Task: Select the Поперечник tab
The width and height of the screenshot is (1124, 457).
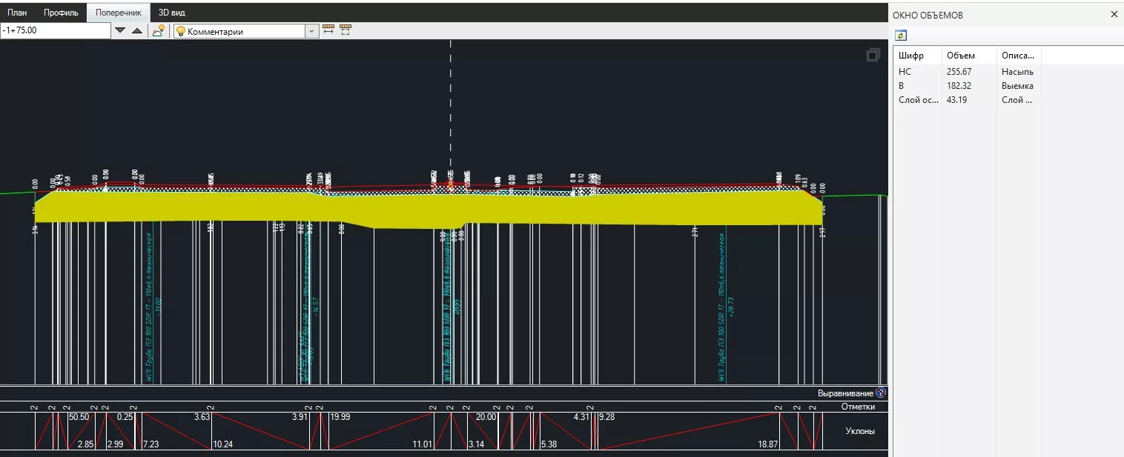Action: 118,13
